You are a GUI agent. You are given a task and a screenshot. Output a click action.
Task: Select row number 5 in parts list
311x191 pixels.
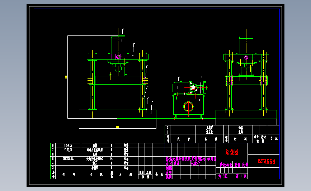53,159
